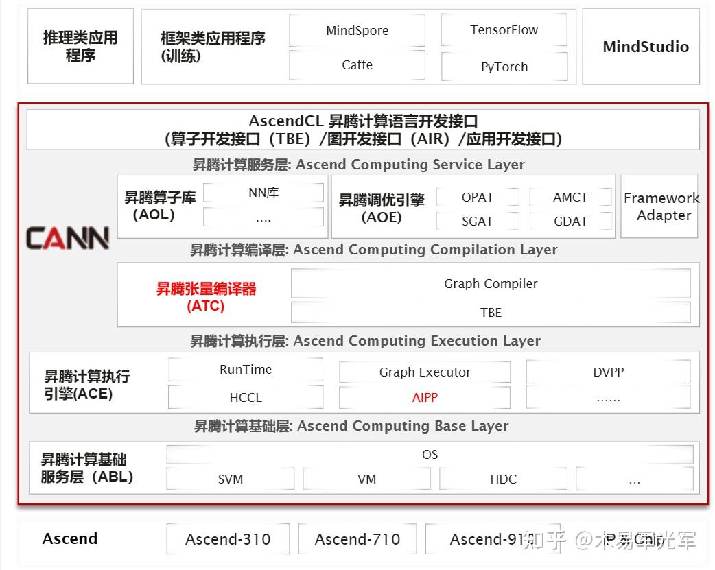Click the DVPP execution module
The image size is (715, 570).
coord(607,372)
